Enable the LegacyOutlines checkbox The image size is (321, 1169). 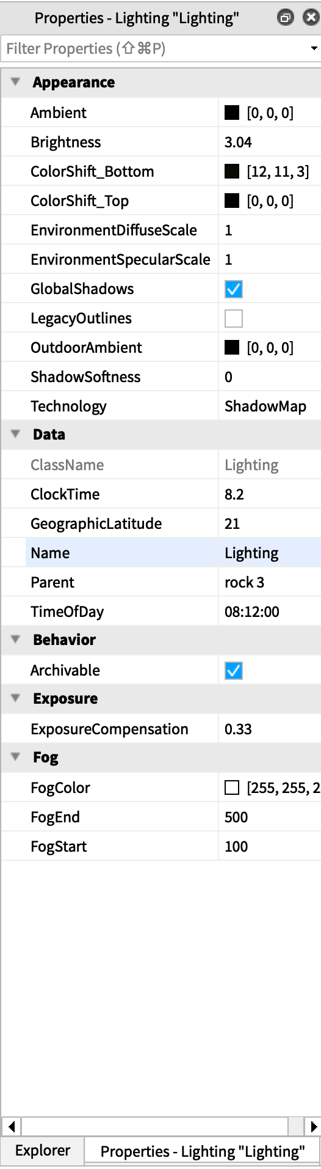tap(234, 319)
